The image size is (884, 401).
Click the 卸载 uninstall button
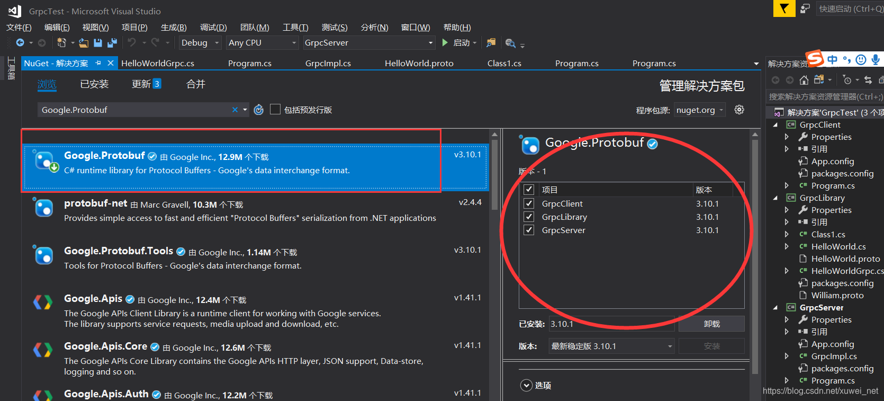(x=711, y=324)
